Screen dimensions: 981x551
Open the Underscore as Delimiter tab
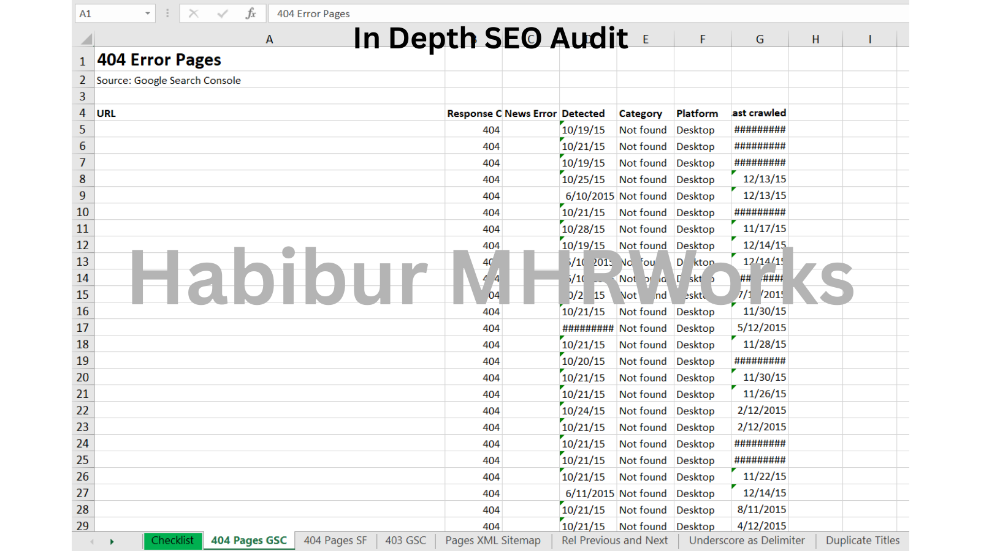point(746,541)
